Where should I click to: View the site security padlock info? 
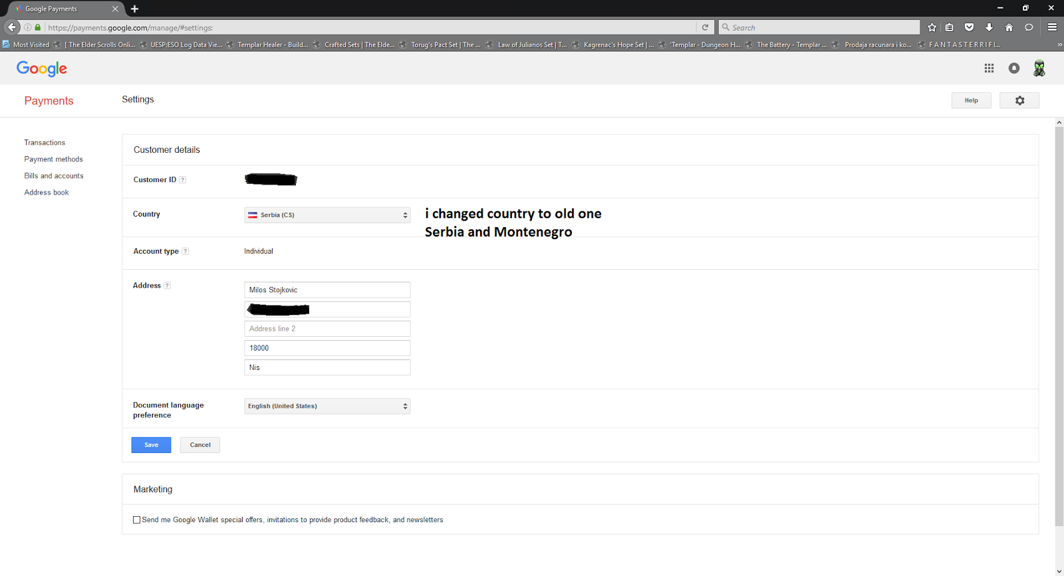pos(38,27)
